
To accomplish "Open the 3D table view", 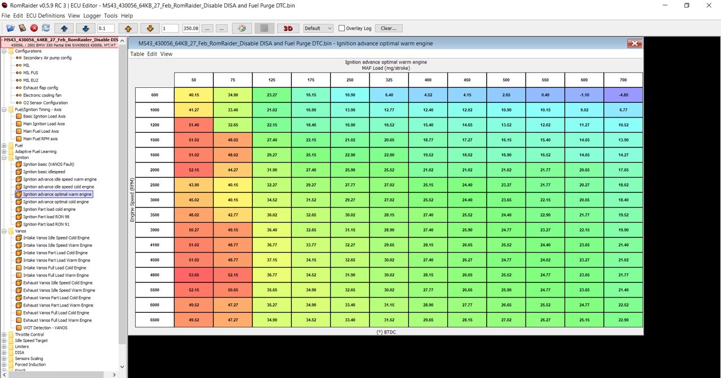I will (x=288, y=28).
